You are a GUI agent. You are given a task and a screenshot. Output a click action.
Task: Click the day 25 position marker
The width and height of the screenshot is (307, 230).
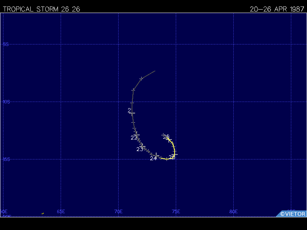click(175, 154)
